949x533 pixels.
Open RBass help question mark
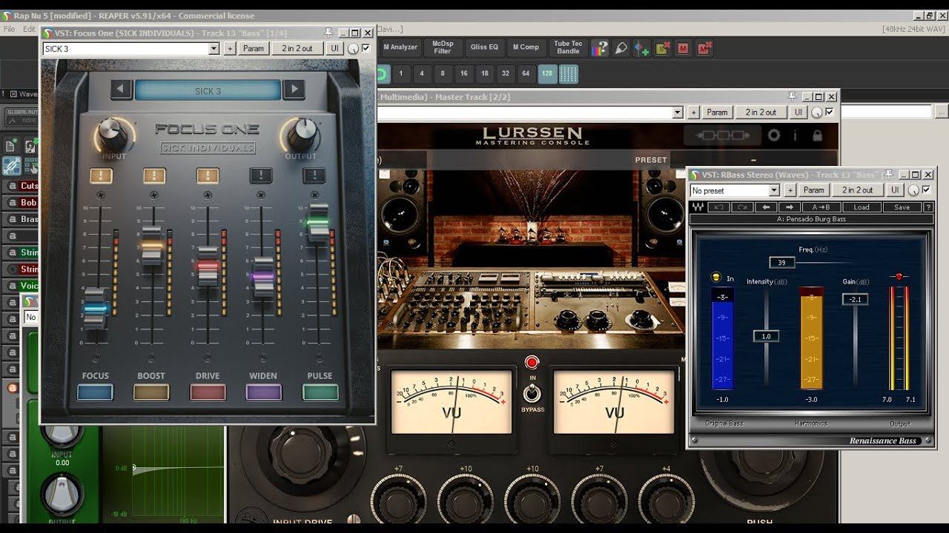(x=927, y=207)
